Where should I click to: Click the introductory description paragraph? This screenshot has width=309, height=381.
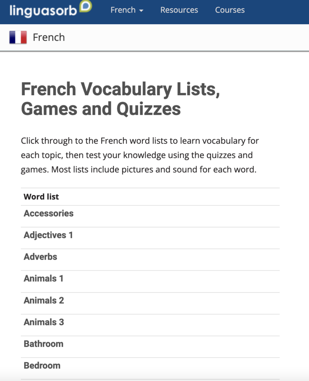coord(140,156)
